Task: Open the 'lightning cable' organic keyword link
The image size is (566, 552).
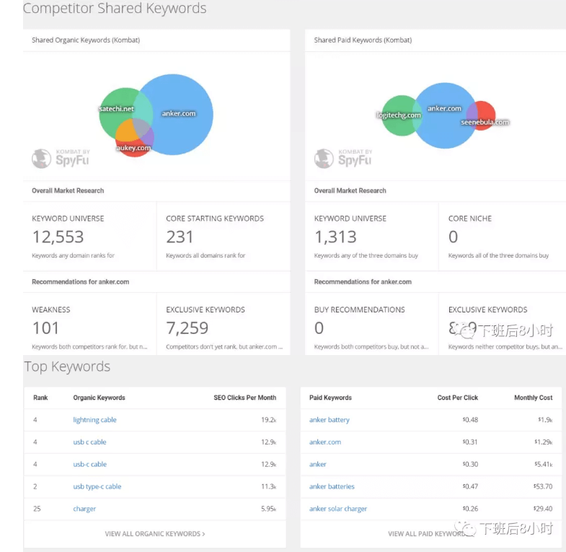Action: coord(94,420)
